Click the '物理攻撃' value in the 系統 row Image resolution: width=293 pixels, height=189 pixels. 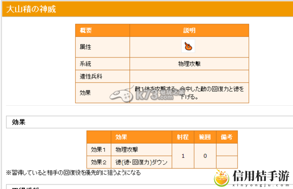point(189,64)
